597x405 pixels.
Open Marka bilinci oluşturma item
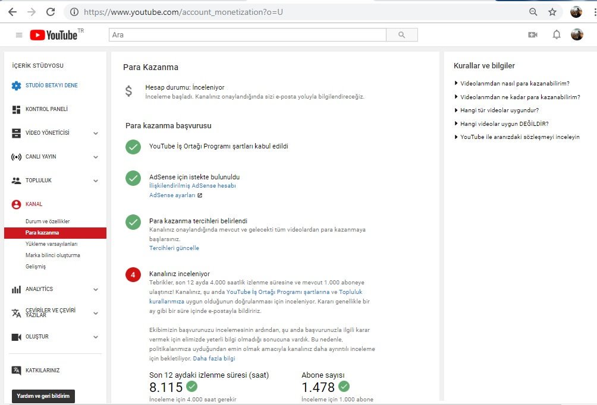tap(52, 255)
